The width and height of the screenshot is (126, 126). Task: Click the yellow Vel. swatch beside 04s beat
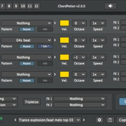coord(64,40)
